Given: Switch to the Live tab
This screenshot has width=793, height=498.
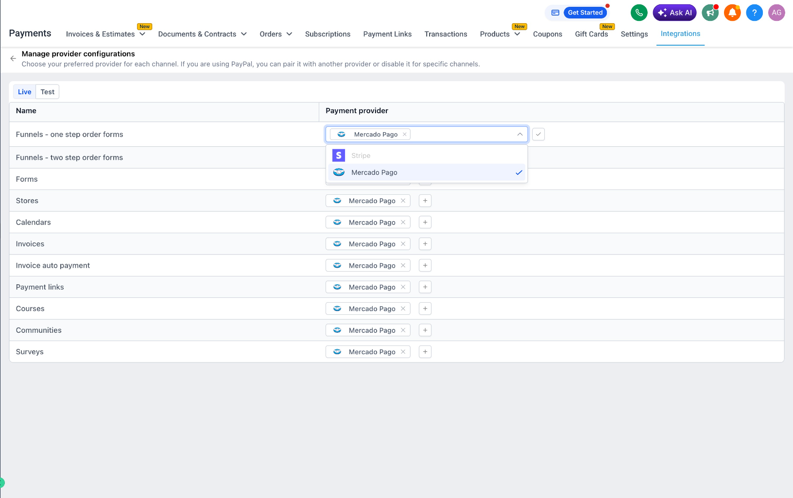Looking at the screenshot, I should click(x=24, y=92).
